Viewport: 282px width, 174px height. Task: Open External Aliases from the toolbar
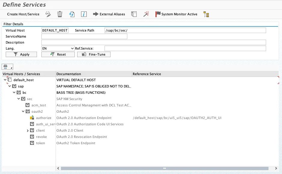pyautogui.click(x=109, y=14)
